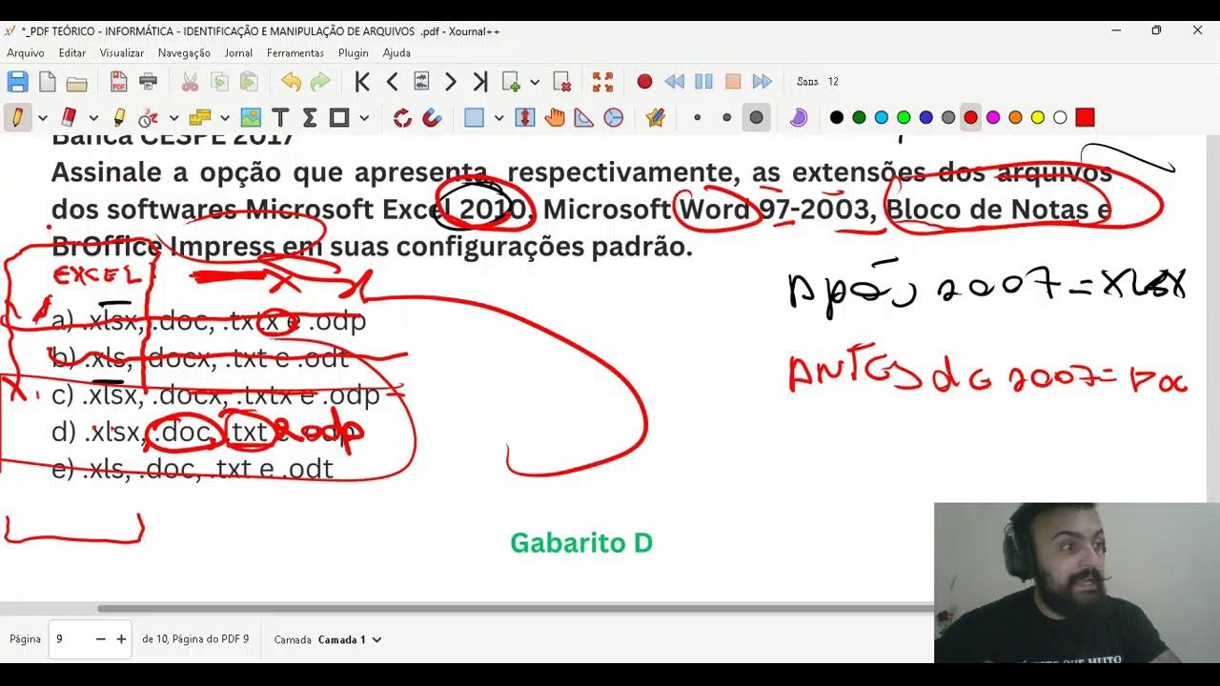Image resolution: width=1220 pixels, height=686 pixels.
Task: Open the Editar menu
Action: tap(72, 53)
